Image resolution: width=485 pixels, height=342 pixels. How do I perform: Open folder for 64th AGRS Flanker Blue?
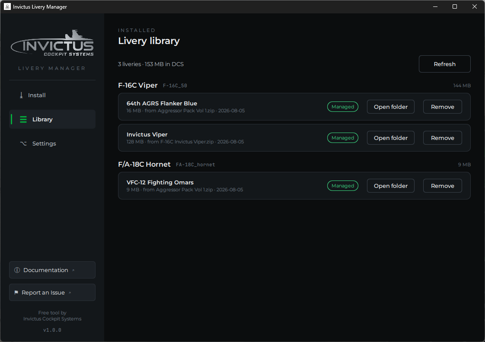pos(391,107)
